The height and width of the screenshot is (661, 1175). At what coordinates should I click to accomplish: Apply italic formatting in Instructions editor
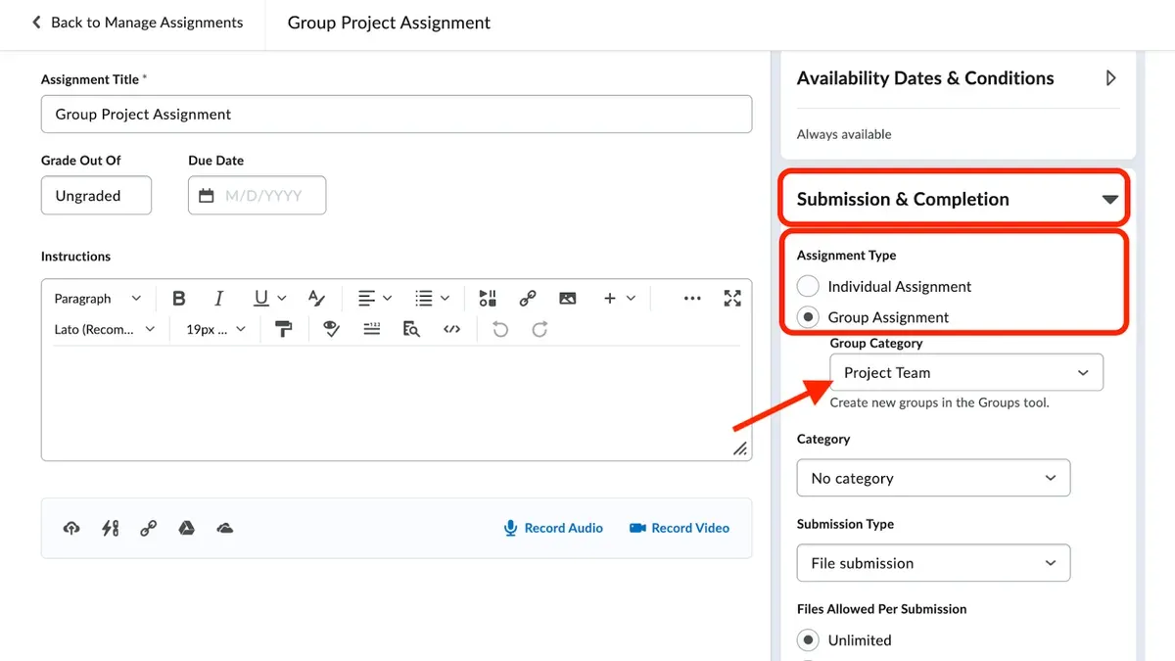click(x=218, y=299)
